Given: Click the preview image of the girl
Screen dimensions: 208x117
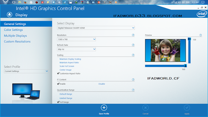Looking at the screenshot, I should 165,51.
